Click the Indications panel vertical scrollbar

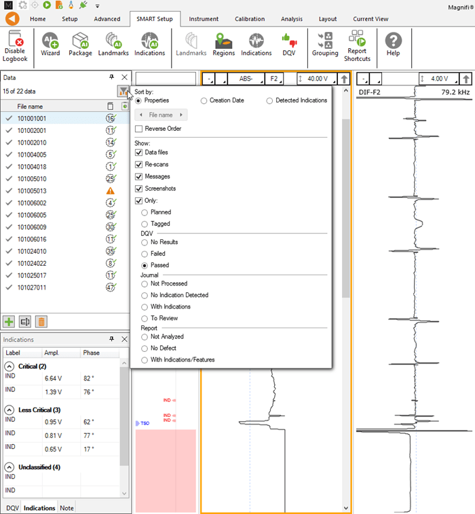coord(124,414)
